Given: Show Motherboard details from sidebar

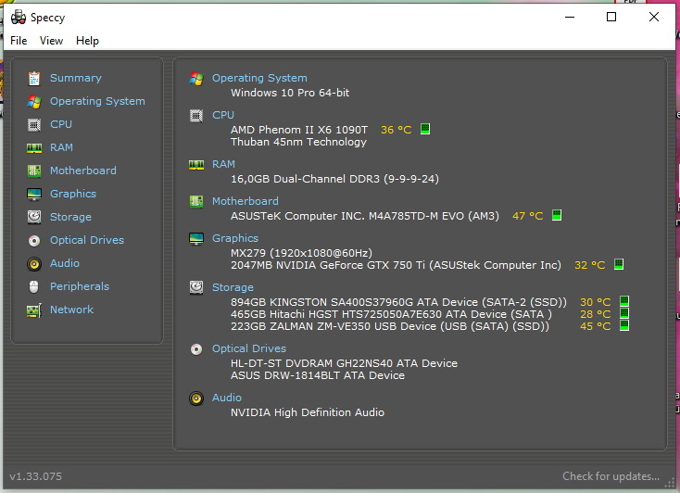Looking at the screenshot, I should point(82,171).
